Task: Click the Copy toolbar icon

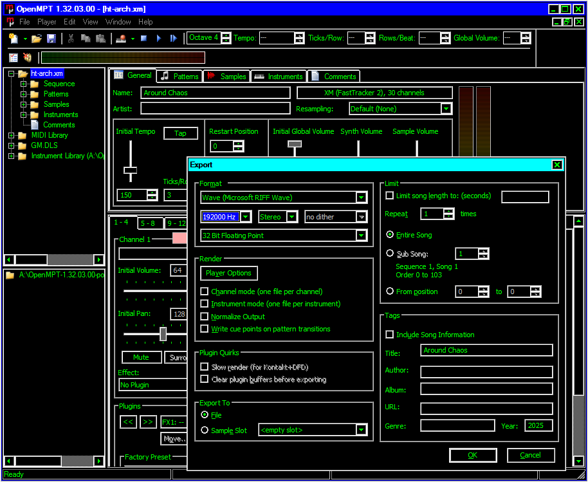Action: click(x=86, y=38)
